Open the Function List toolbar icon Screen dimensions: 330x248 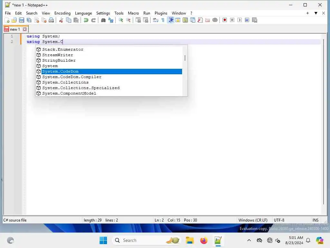(x=200, y=20)
